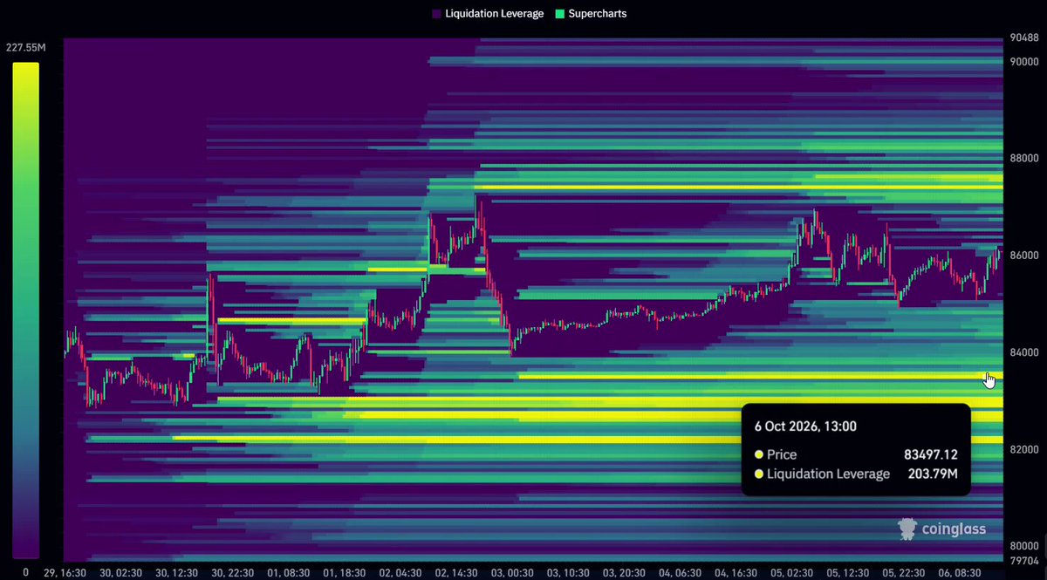Screen dimensions: 1047x580
Task: Click the 0 minimum value under the color scale
Action: click(x=25, y=572)
